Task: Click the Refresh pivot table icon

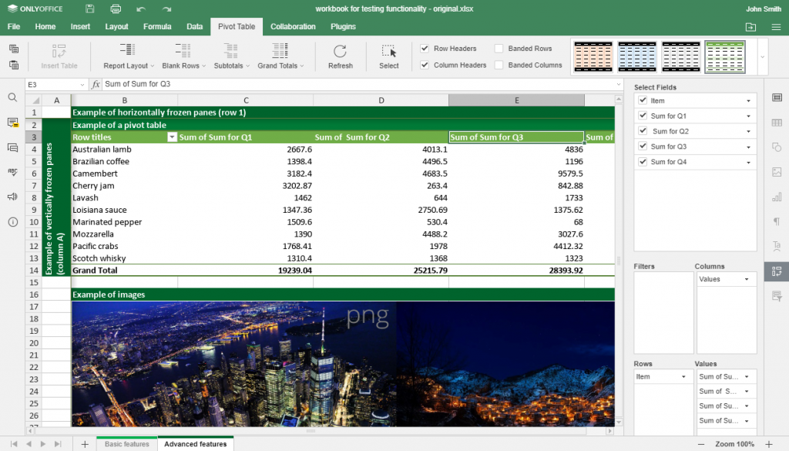Action: [x=340, y=52]
